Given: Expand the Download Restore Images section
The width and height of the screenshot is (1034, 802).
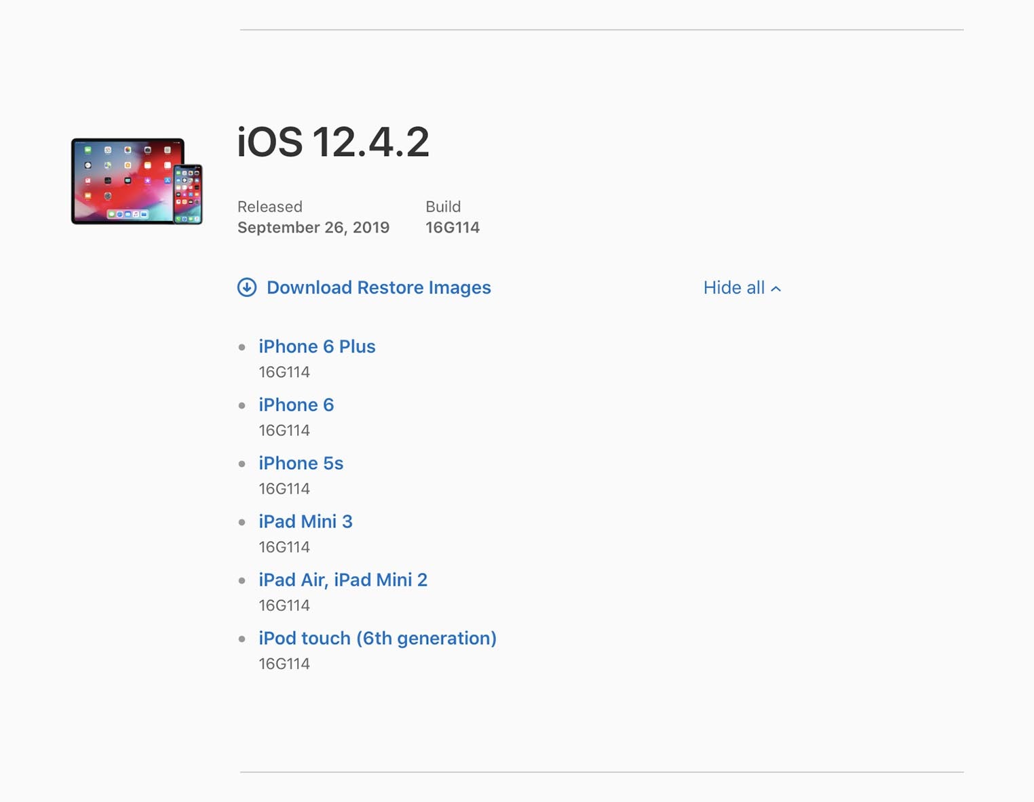Looking at the screenshot, I should (x=379, y=288).
